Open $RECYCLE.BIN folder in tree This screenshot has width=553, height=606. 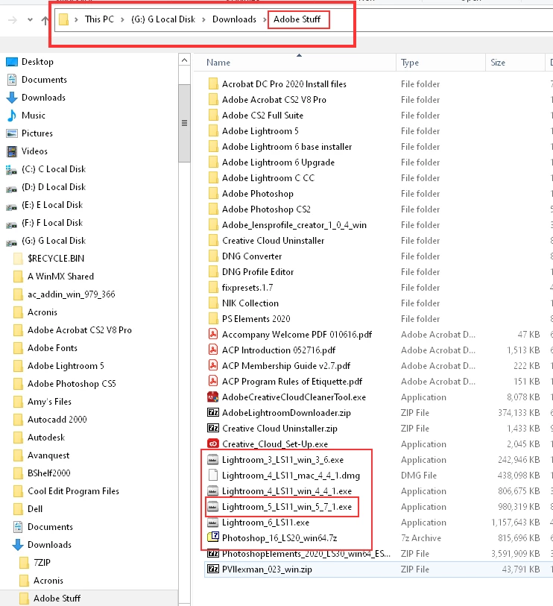click(56, 258)
